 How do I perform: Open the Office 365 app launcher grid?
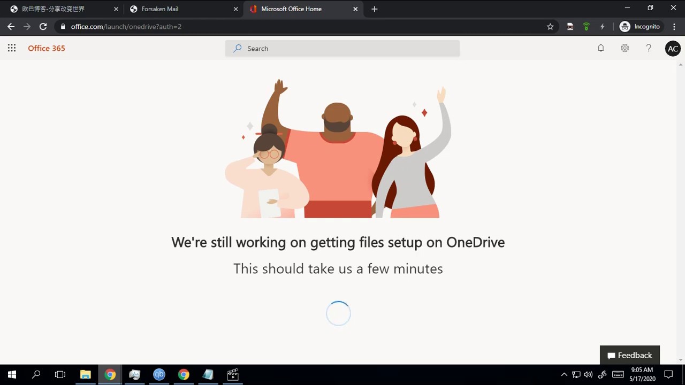(12, 48)
